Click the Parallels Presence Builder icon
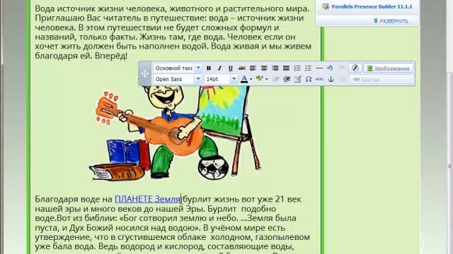453x254 pixels. pos(326,6)
